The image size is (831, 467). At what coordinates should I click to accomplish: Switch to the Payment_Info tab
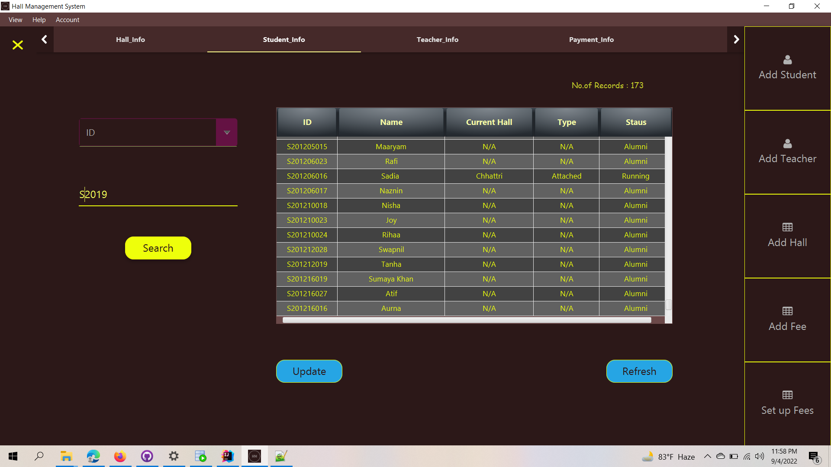click(x=591, y=40)
